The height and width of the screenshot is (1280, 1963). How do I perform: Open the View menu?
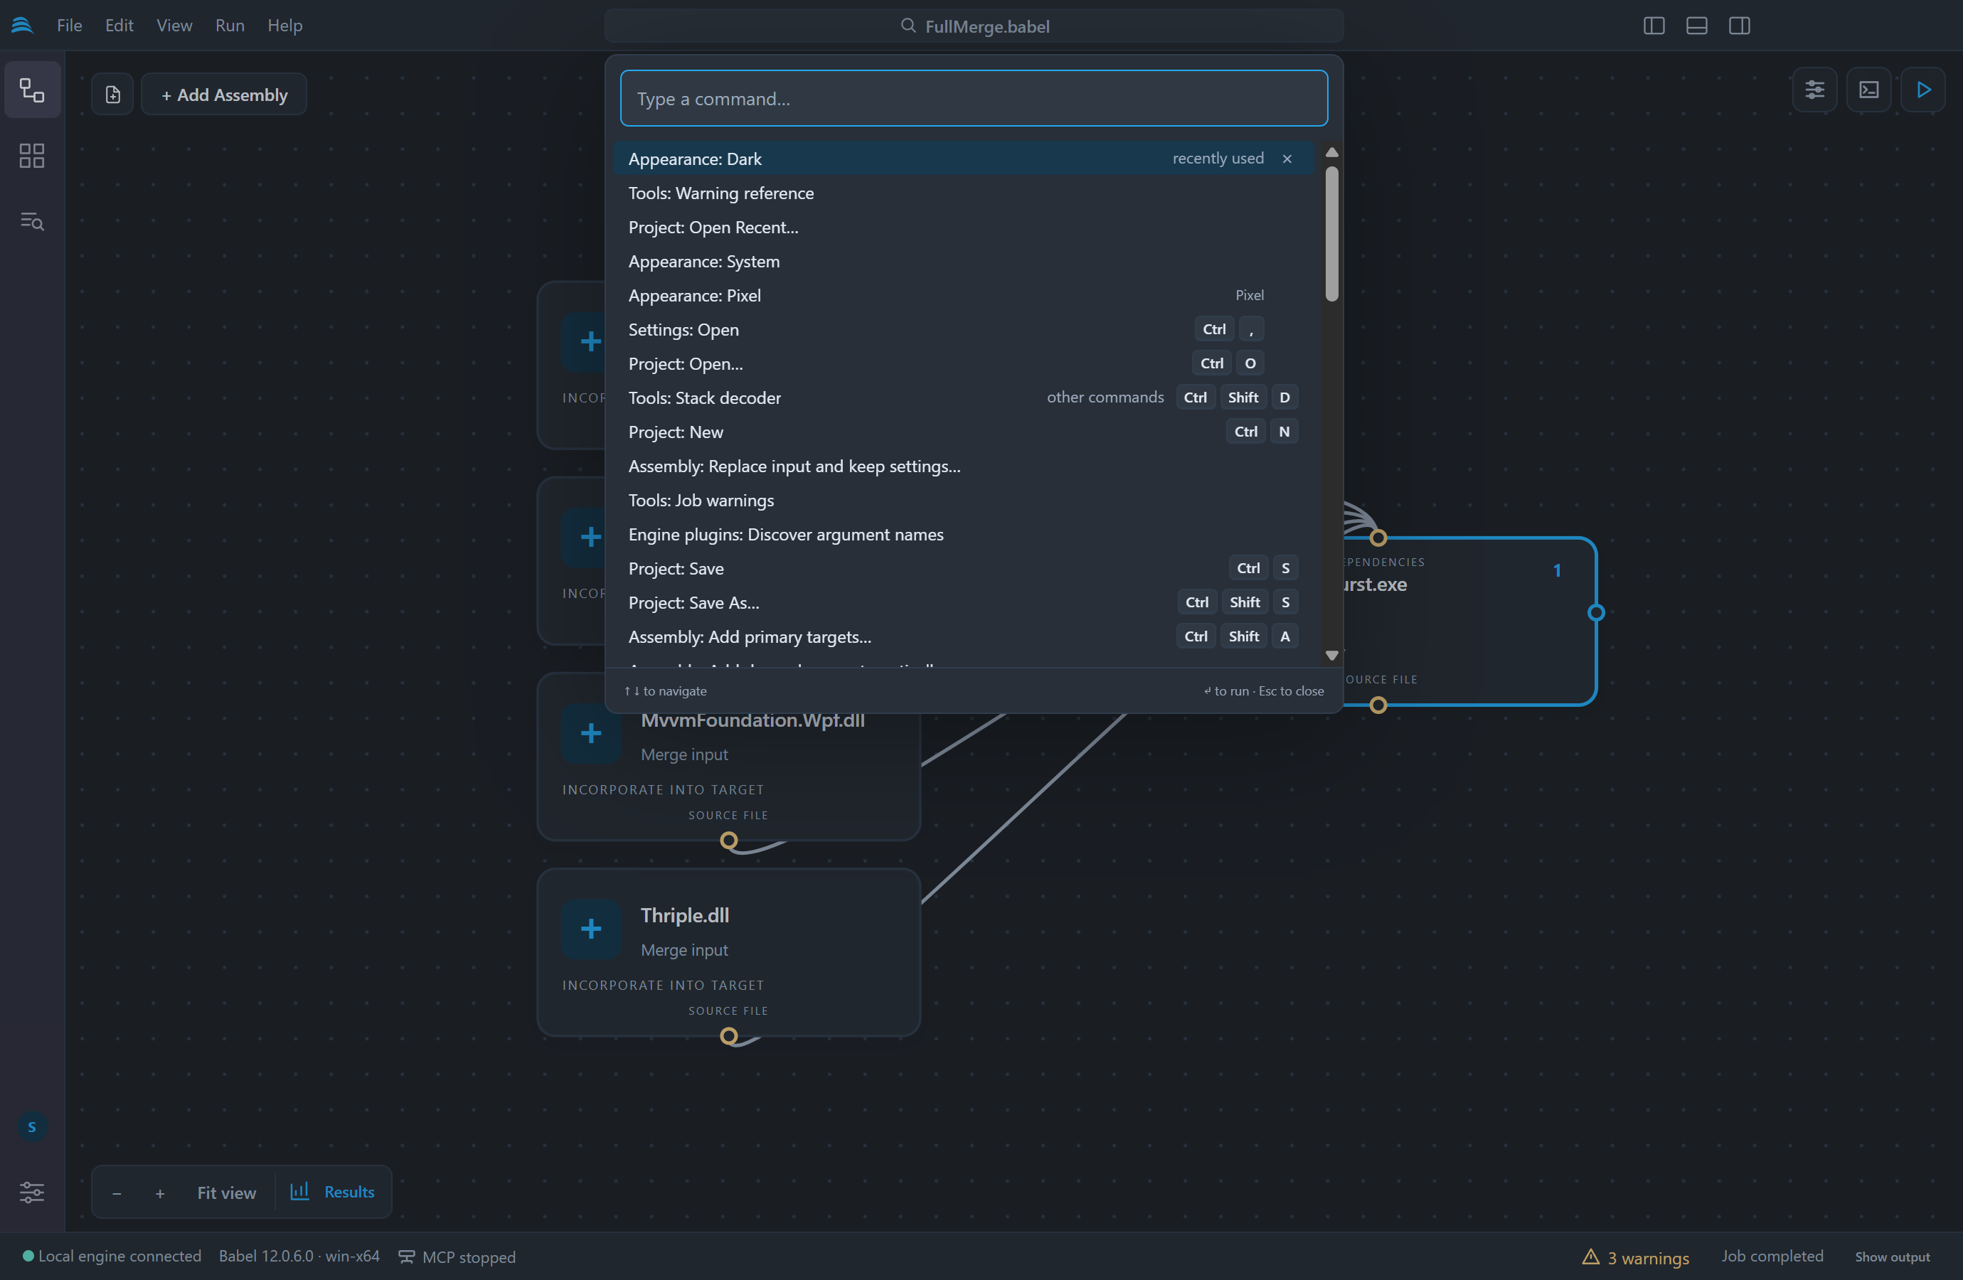174,26
